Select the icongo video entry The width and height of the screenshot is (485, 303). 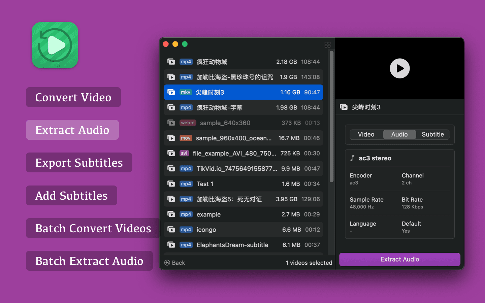pos(243,230)
